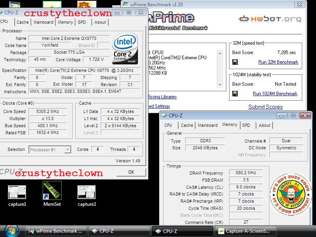This screenshot has width=316, height=237.
Task: Switch to Cache tab in left CPU-Z
Action: [x=23, y=22]
